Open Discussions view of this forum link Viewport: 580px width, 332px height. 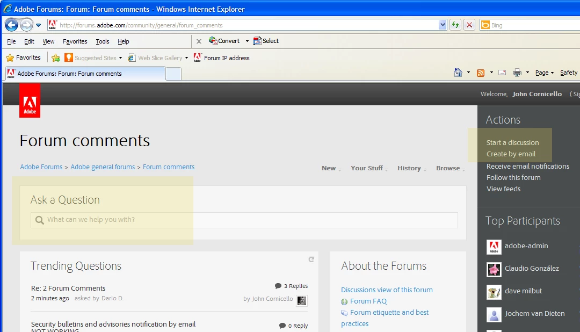point(387,290)
